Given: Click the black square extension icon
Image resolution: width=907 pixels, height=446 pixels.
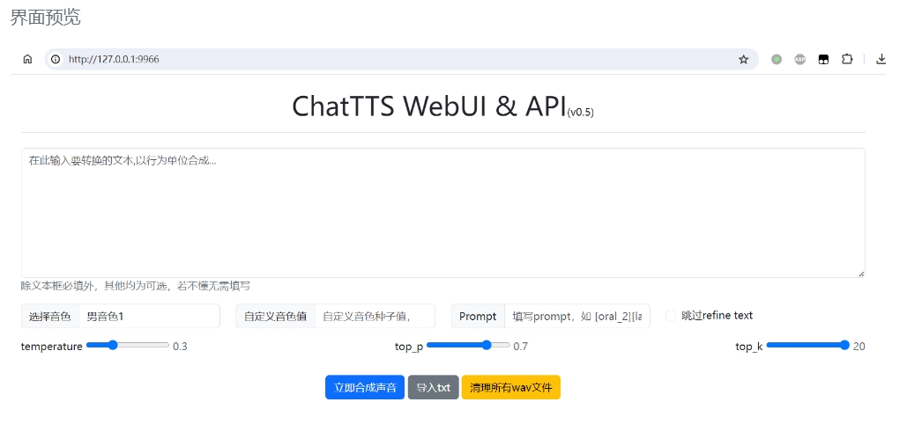Looking at the screenshot, I should tap(823, 60).
